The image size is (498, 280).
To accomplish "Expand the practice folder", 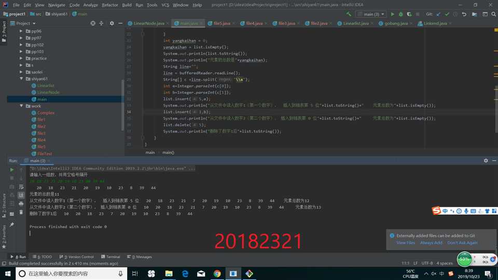I will [x=21, y=59].
